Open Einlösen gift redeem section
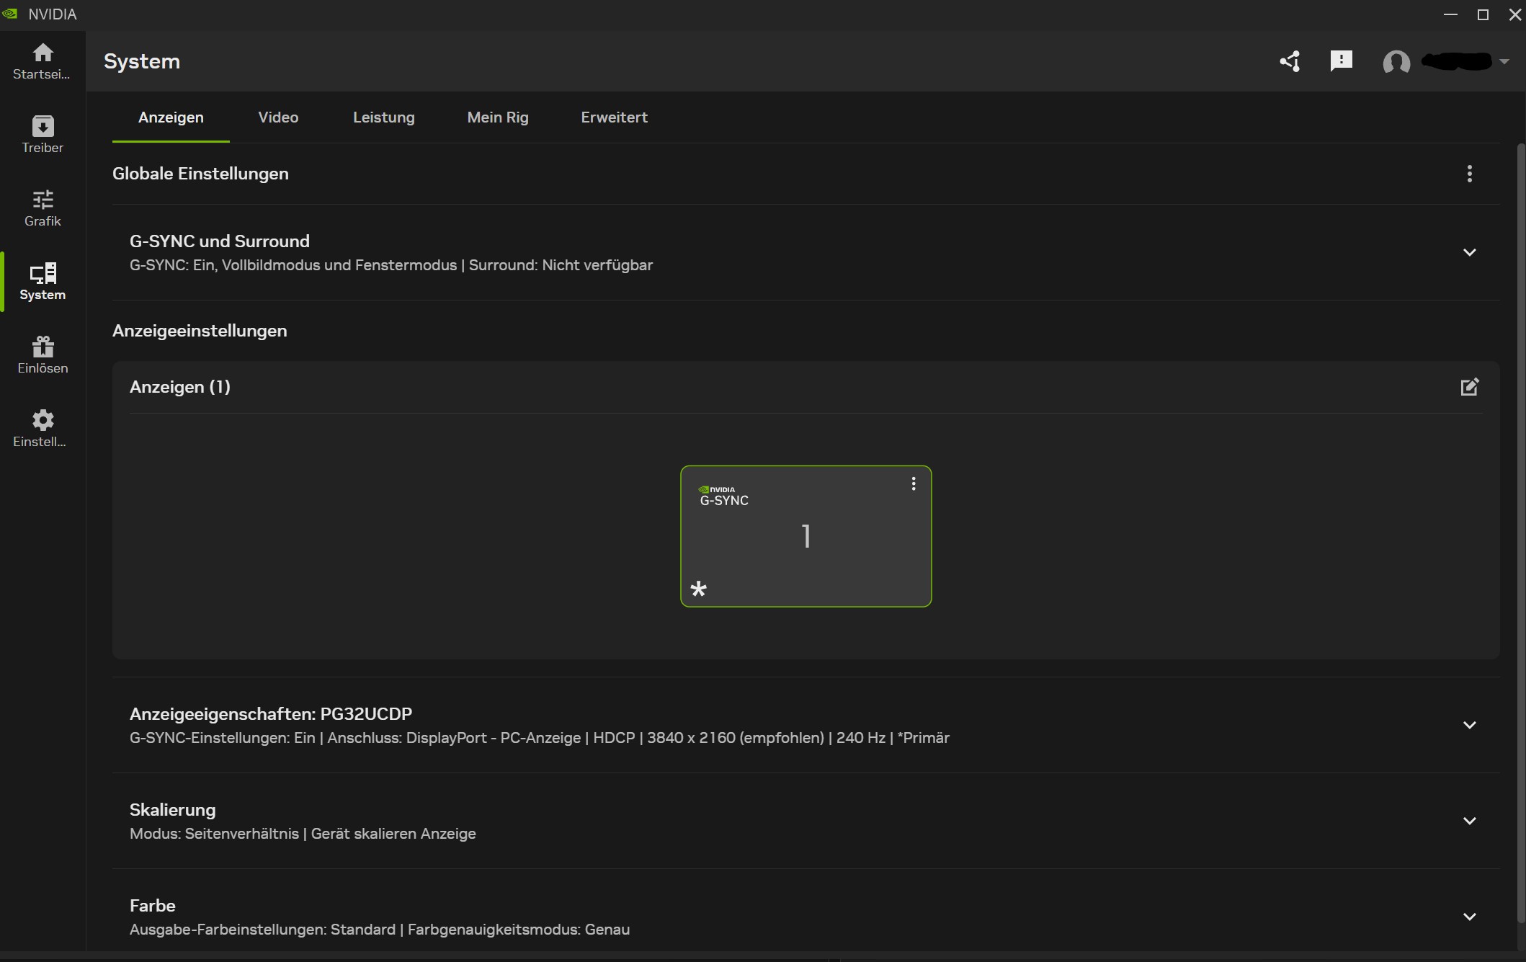Image resolution: width=1526 pixels, height=962 pixels. pos(43,355)
